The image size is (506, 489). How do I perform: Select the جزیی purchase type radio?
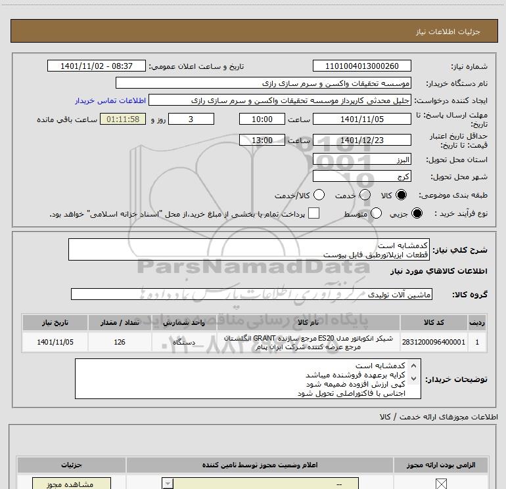click(x=417, y=213)
